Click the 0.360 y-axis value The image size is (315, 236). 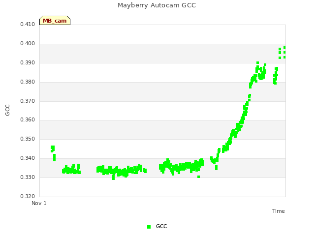coord(28,120)
